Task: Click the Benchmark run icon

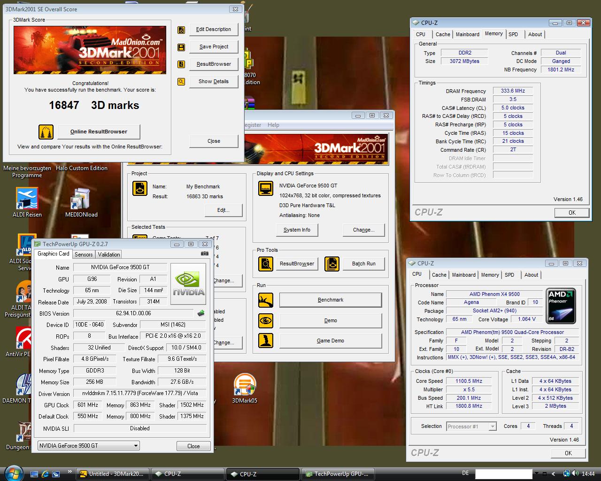Action: [x=266, y=300]
